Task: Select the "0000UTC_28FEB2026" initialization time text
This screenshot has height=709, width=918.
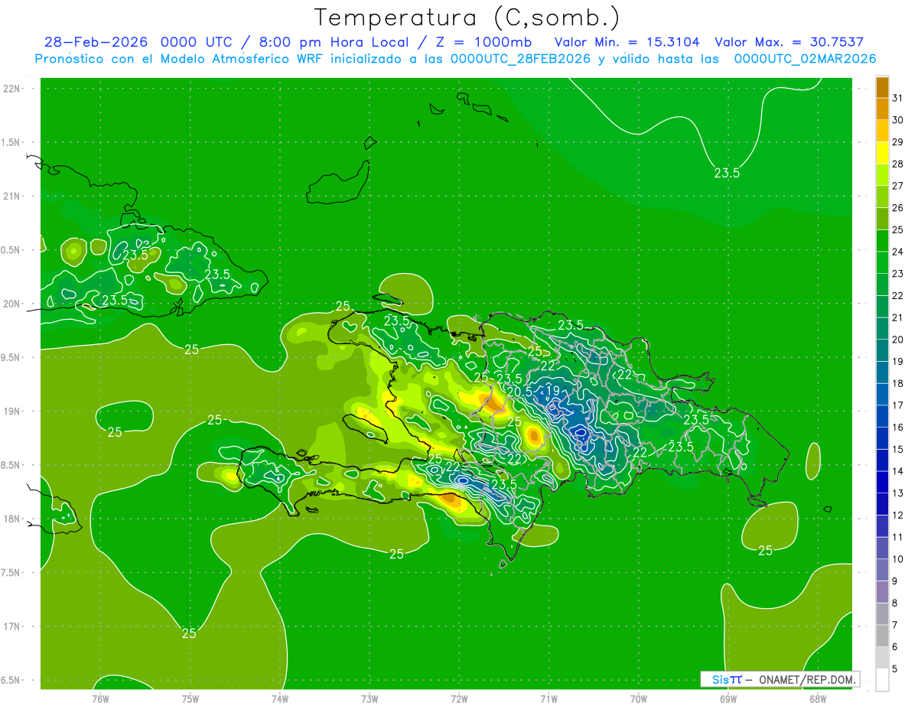Action: [520, 59]
